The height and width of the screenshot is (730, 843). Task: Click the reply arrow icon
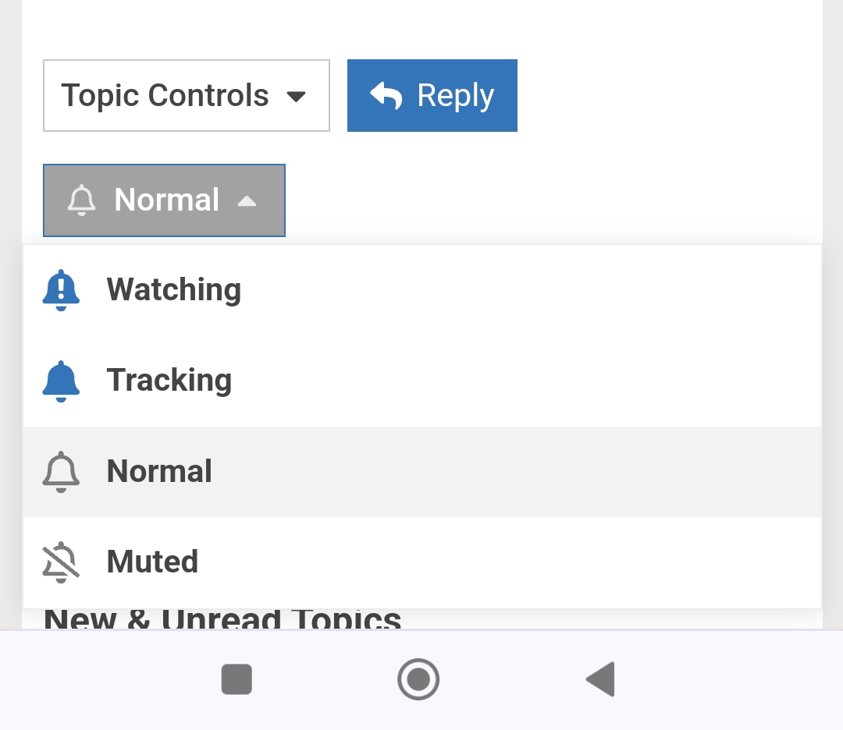(x=386, y=96)
